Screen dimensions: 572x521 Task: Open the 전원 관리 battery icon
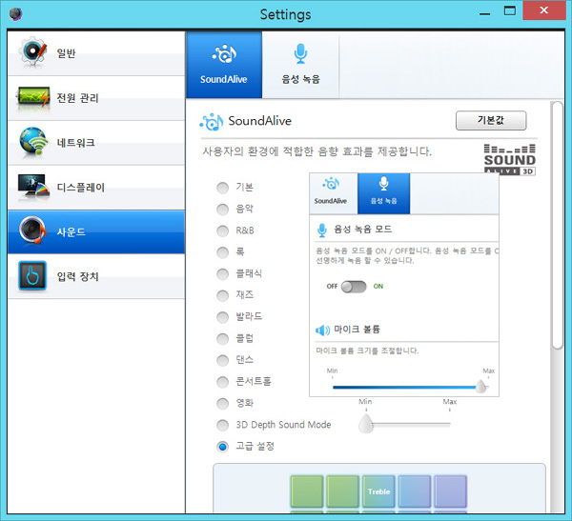tap(32, 97)
